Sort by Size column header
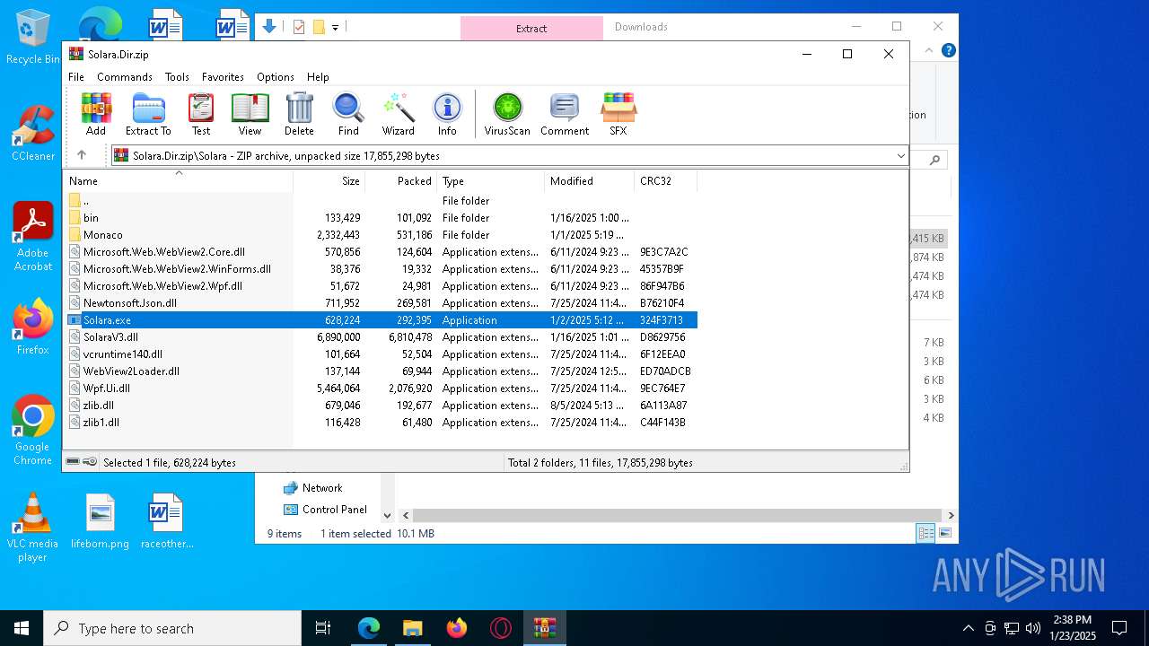 point(329,181)
